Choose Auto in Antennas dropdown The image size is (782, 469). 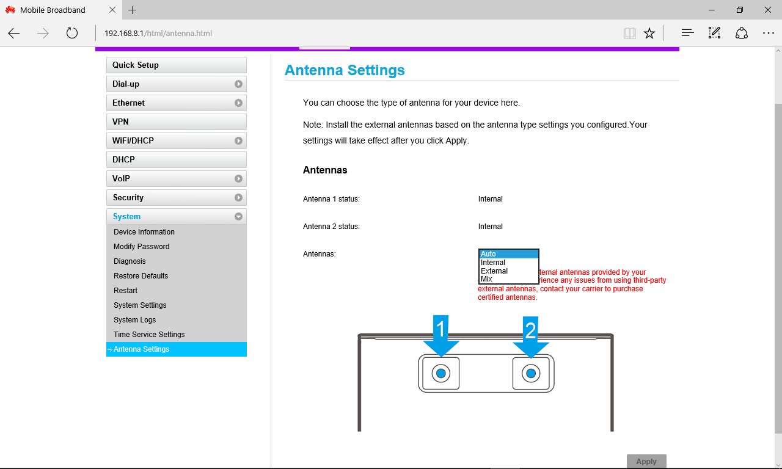(509, 254)
